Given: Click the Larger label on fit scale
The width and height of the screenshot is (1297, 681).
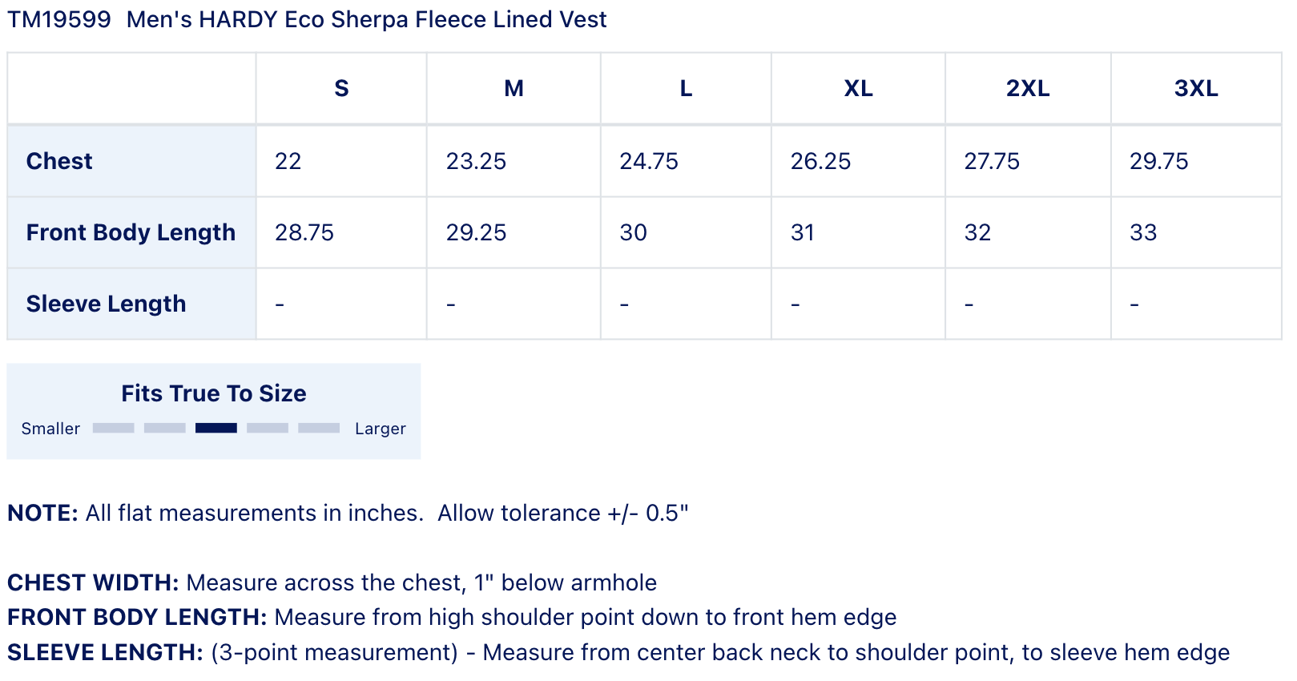Looking at the screenshot, I should point(381,429).
